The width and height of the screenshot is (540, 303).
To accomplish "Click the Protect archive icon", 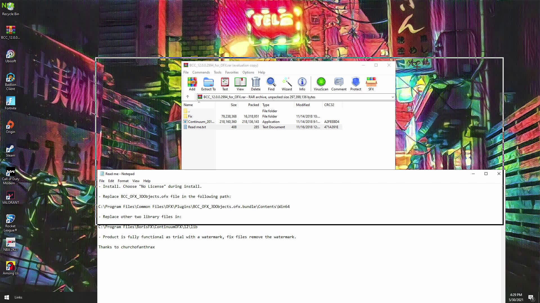I will [355, 83].
